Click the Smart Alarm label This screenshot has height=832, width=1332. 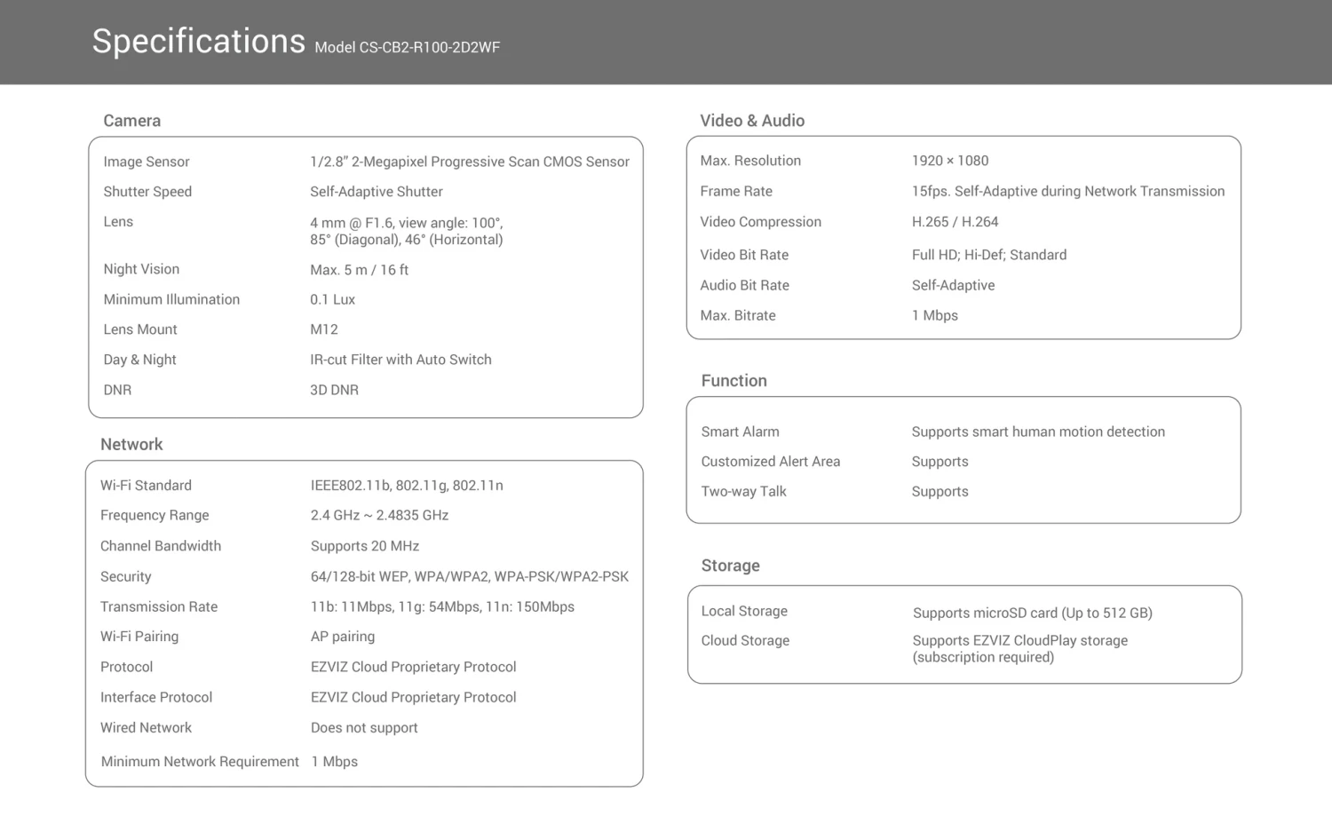[x=740, y=432]
